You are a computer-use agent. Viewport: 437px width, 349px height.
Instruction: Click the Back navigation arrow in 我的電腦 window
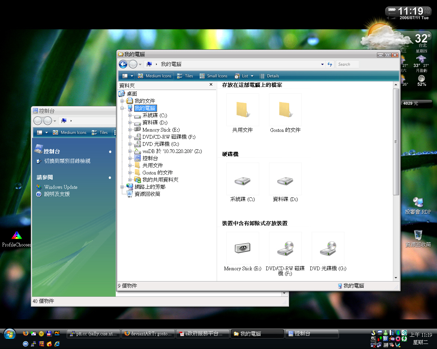coord(123,64)
